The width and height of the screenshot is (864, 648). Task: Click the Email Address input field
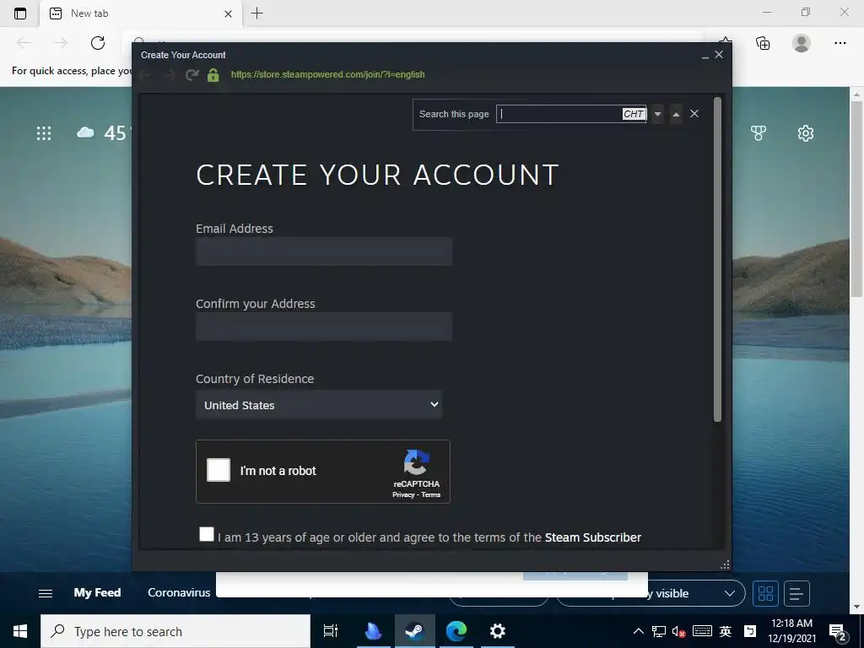pyautogui.click(x=324, y=251)
